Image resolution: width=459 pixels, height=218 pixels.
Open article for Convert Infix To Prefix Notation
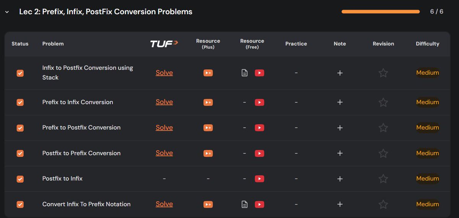(244, 204)
